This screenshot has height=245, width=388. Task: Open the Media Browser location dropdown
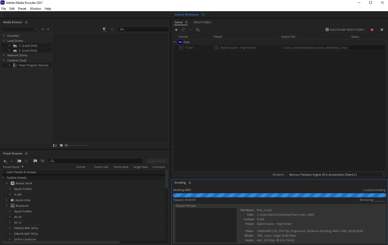[19, 29]
